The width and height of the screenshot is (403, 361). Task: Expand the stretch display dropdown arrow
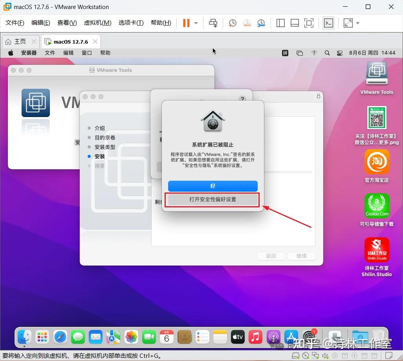[357, 23]
